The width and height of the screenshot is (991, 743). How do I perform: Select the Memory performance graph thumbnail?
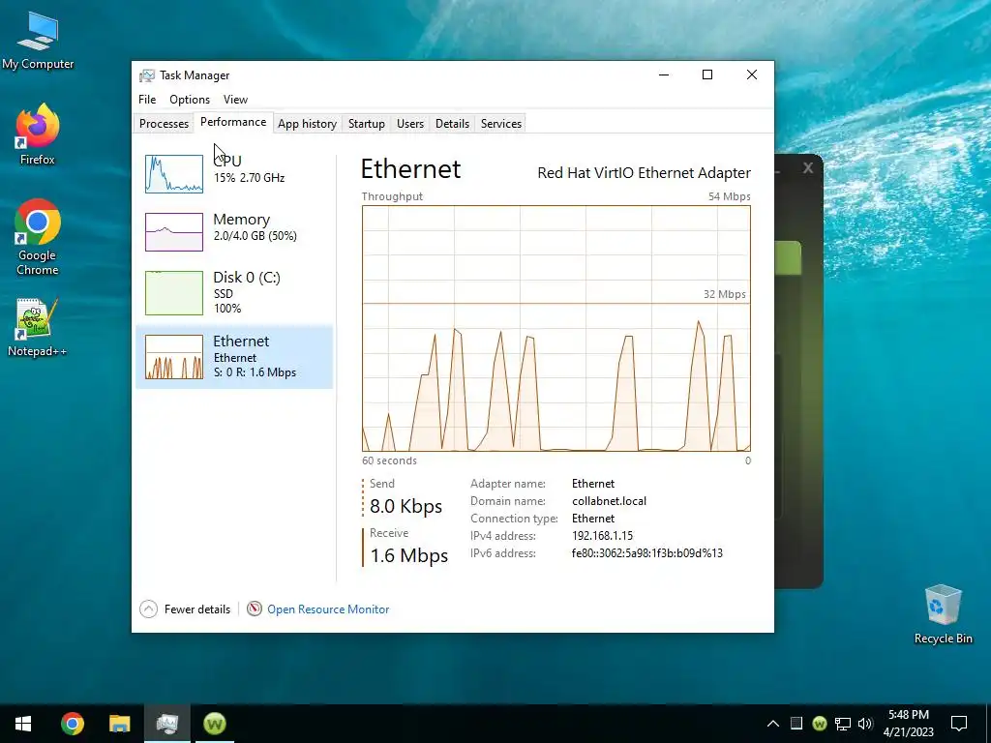coord(174,232)
